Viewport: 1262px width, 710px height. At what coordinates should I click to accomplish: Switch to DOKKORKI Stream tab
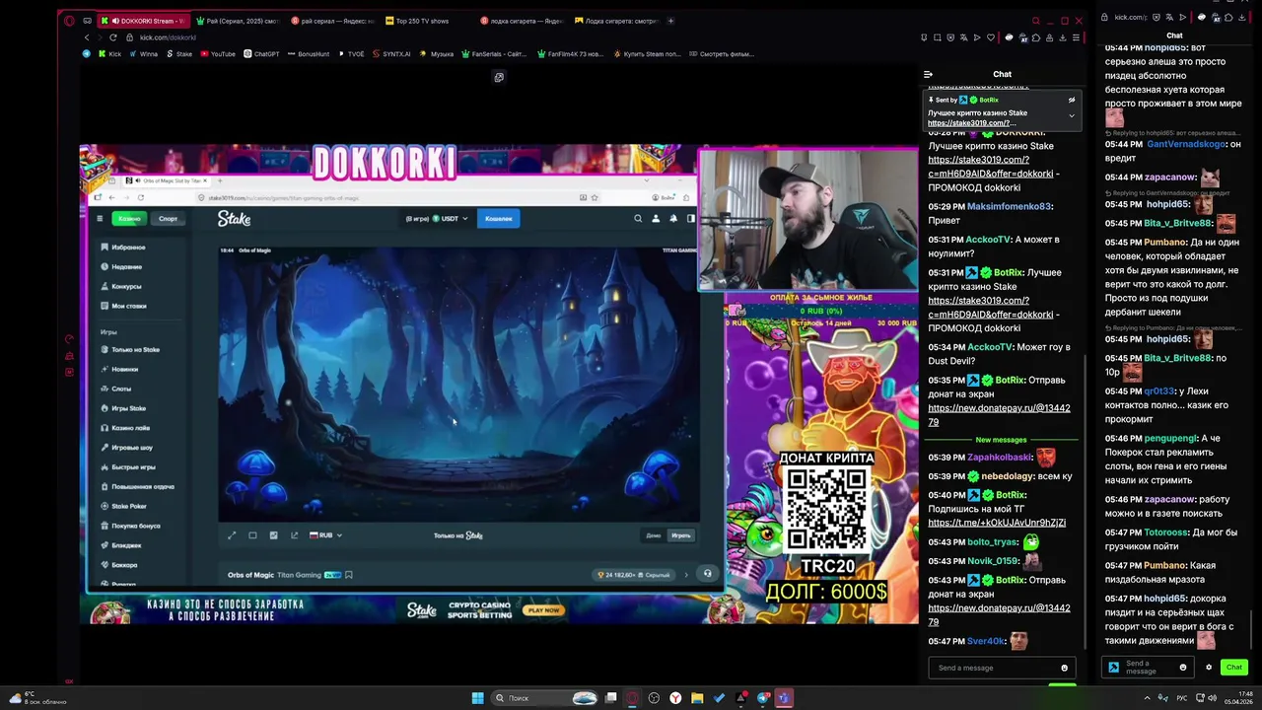tap(144, 21)
